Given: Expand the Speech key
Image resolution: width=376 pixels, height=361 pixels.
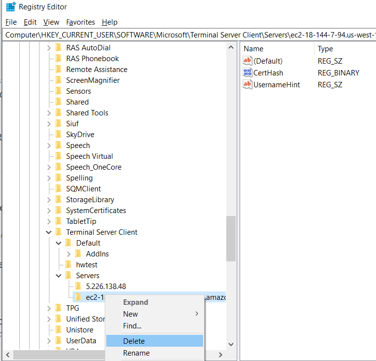Looking at the screenshot, I should 49,145.
